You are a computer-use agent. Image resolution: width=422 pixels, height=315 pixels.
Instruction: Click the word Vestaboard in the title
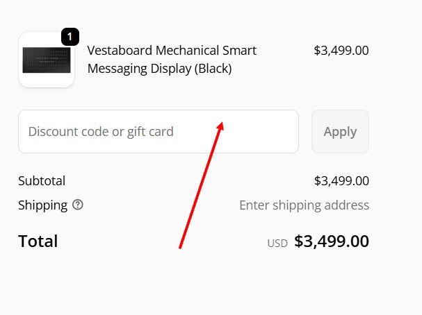pyautogui.click(x=120, y=51)
